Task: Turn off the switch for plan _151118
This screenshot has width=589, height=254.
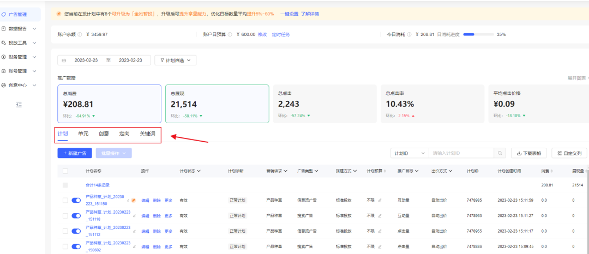Action: tap(76, 216)
